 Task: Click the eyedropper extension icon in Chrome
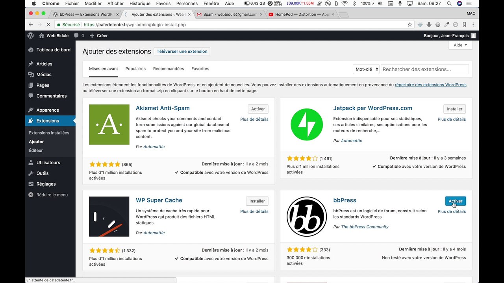point(447,24)
